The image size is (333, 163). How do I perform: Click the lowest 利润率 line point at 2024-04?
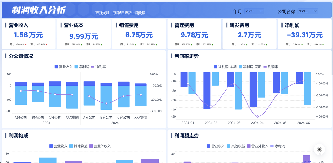click(x=257, y=116)
